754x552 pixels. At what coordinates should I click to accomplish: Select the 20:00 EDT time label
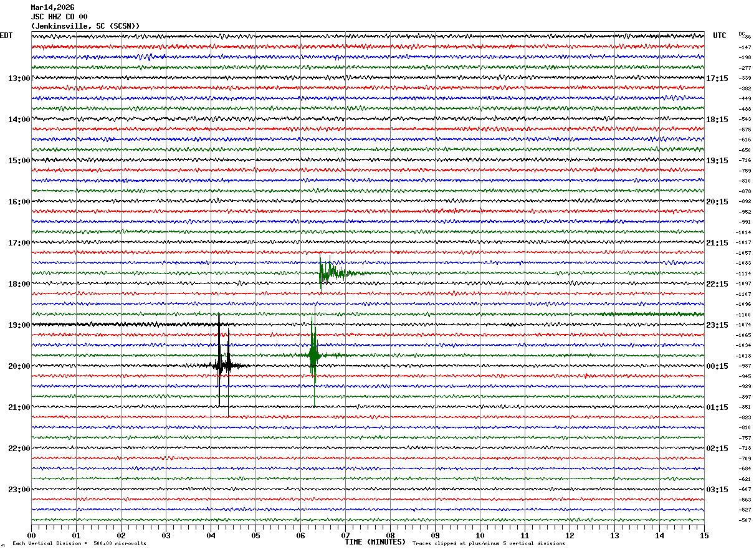(x=19, y=366)
